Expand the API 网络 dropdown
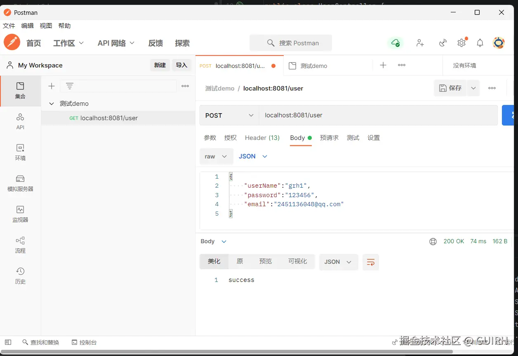518x356 pixels. pos(116,43)
